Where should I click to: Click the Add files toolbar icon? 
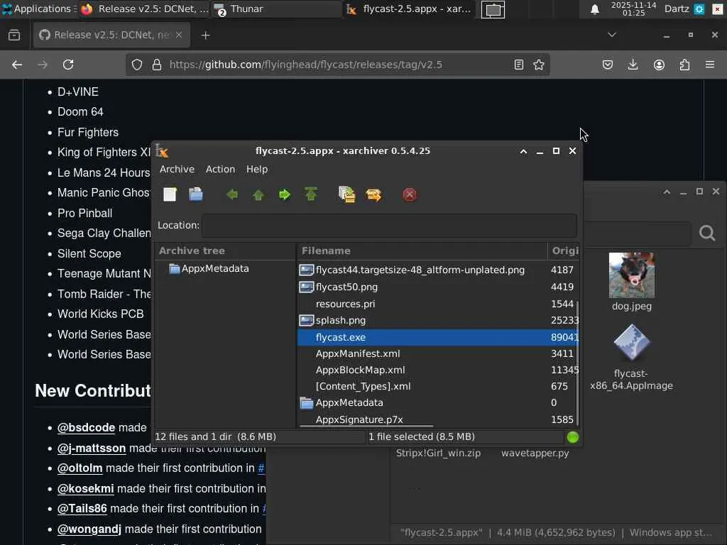click(346, 194)
